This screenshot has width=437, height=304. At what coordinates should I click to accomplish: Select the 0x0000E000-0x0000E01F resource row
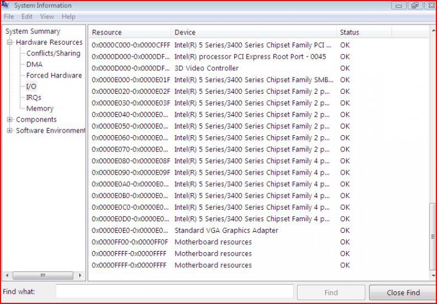[x=259, y=80]
